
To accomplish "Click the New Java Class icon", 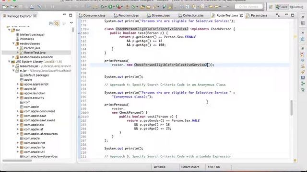I will pyautogui.click(x=133, y=7).
